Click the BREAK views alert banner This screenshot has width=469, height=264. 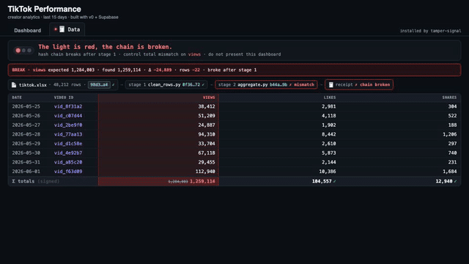[x=234, y=70]
